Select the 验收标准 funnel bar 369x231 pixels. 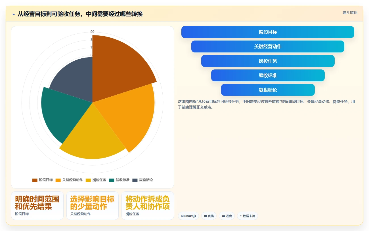(x=268, y=75)
